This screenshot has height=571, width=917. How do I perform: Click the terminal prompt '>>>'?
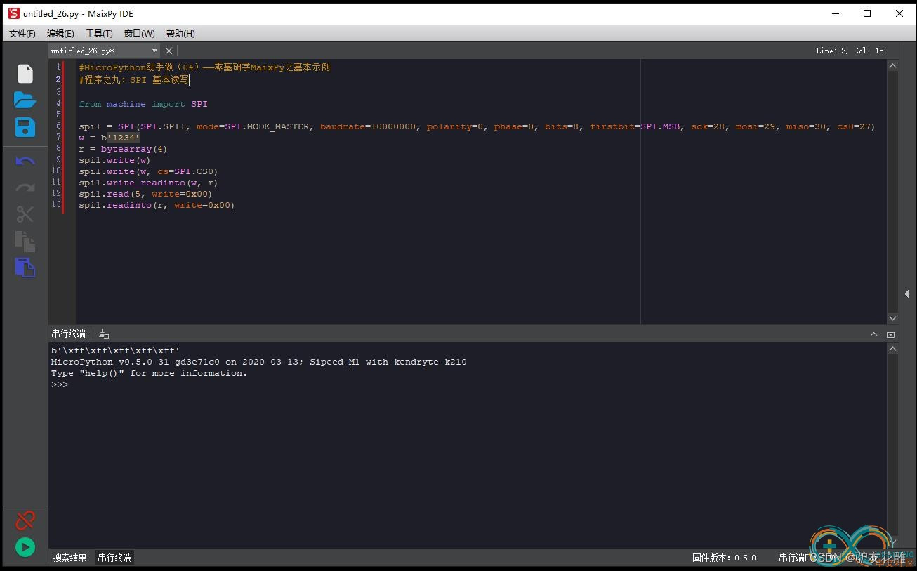pos(60,384)
